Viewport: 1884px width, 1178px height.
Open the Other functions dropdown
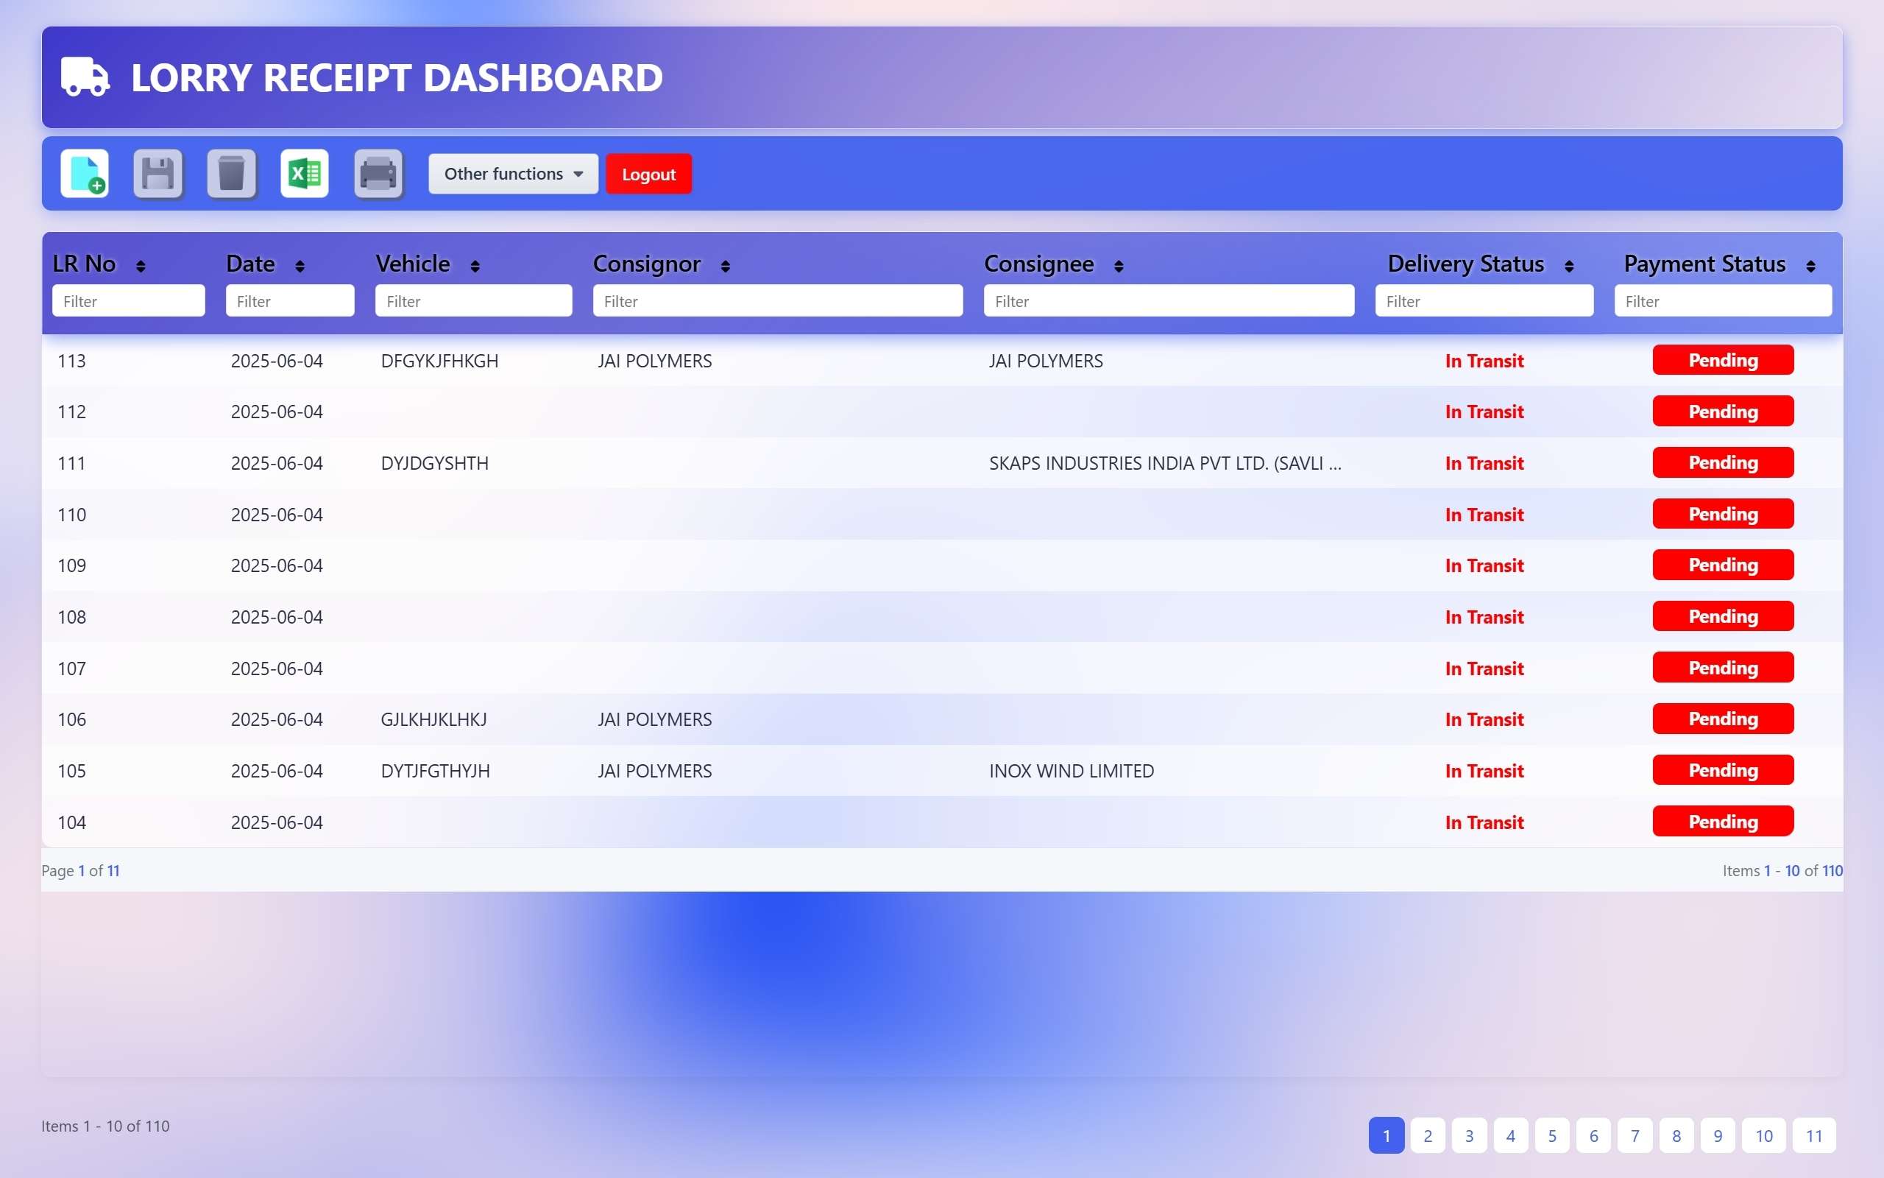(512, 173)
